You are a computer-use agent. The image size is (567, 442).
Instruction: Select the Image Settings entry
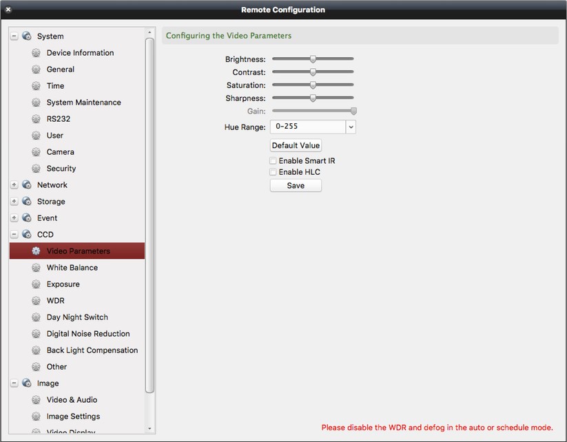click(x=73, y=416)
